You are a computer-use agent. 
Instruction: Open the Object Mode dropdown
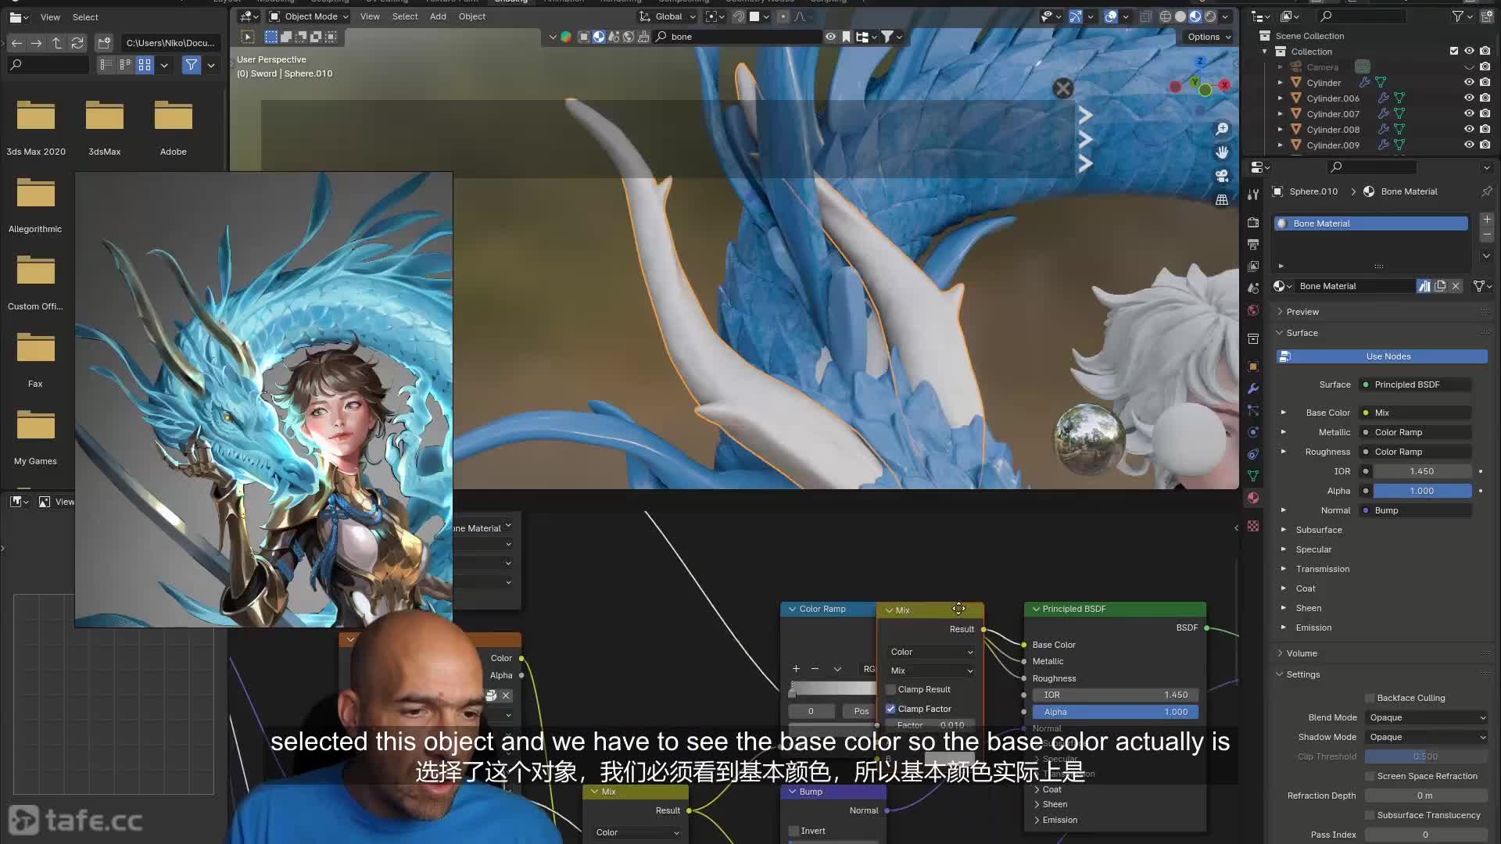(x=309, y=16)
